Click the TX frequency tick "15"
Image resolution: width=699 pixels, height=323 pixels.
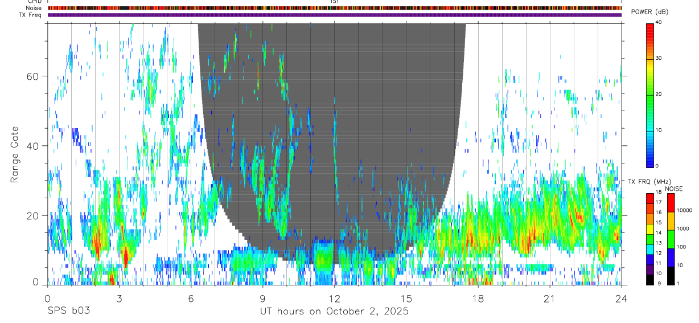tap(660, 222)
